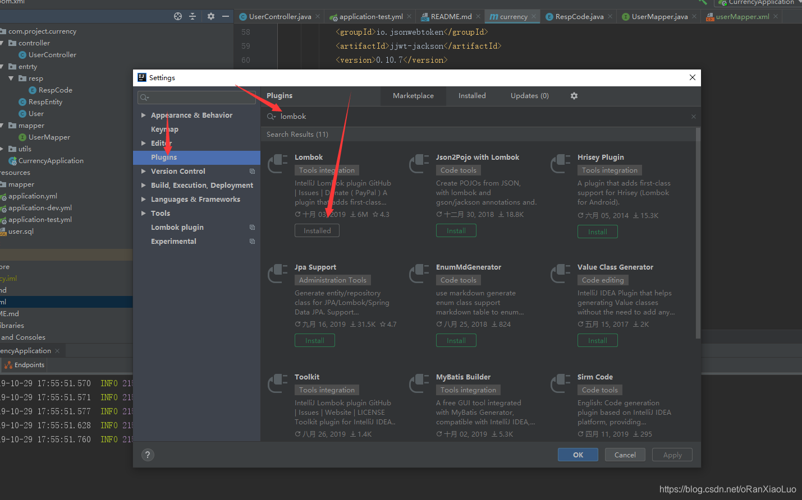Screen dimensions: 802x500
Task: Select Experimental settings entry
Action: 173,242
